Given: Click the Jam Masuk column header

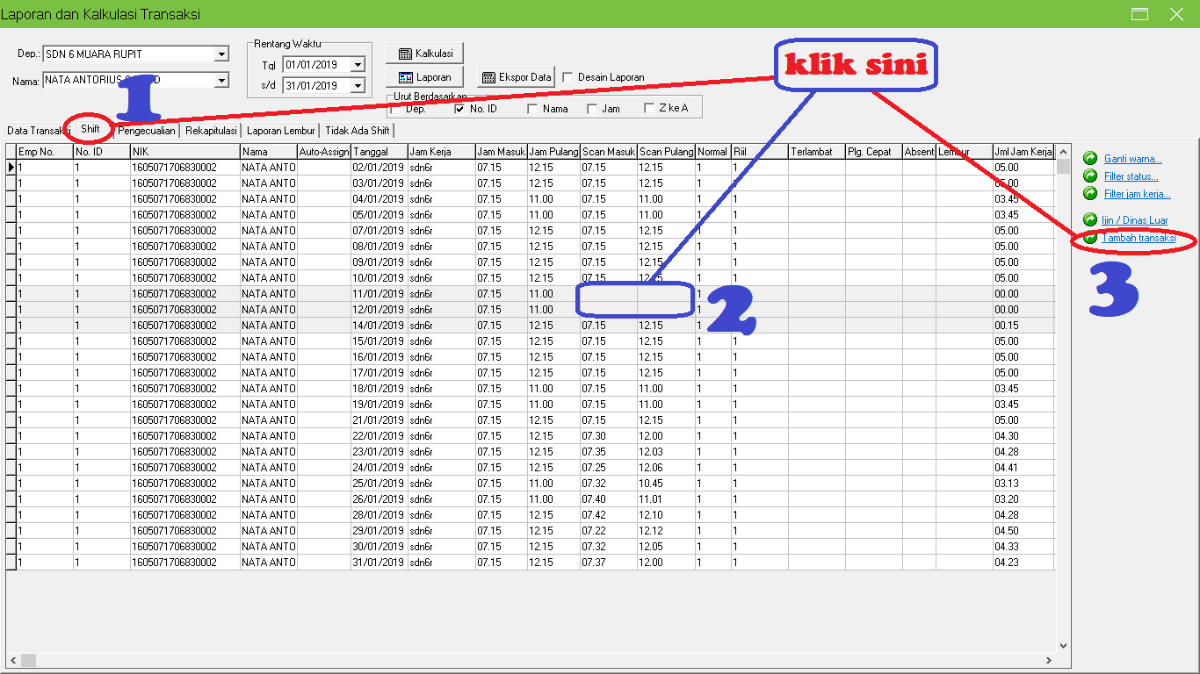Looking at the screenshot, I should (501, 152).
